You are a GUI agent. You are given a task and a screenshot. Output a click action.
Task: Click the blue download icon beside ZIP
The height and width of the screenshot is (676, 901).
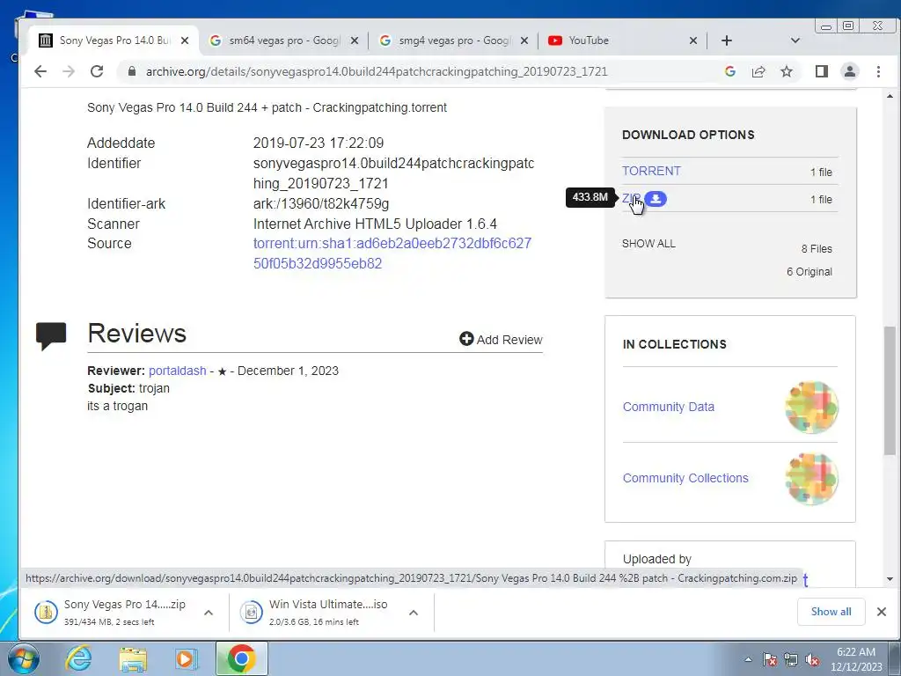click(x=656, y=199)
